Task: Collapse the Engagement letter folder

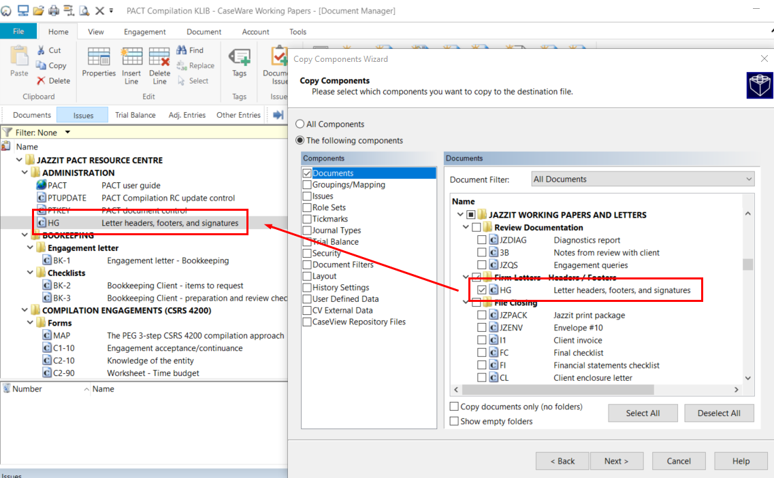Action: pyautogui.click(x=30, y=247)
